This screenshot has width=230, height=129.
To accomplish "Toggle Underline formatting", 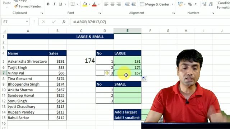I will [60, 4].
